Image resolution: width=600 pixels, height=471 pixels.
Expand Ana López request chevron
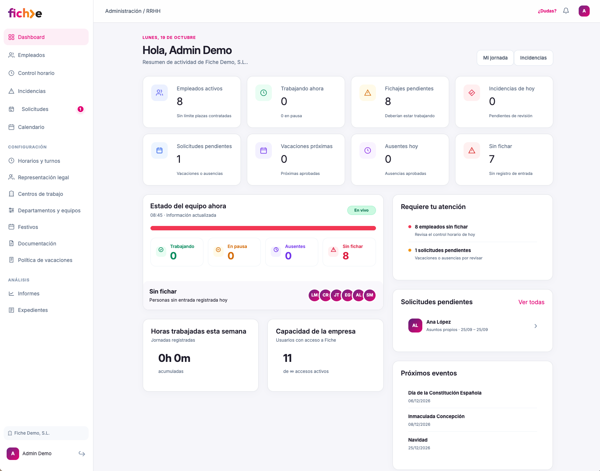pos(536,326)
